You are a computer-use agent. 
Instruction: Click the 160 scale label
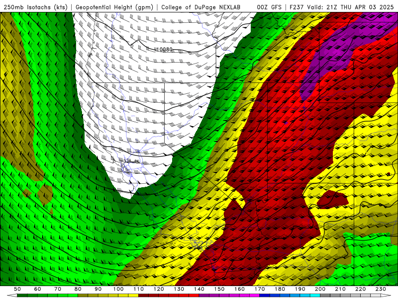(x=239, y=289)
